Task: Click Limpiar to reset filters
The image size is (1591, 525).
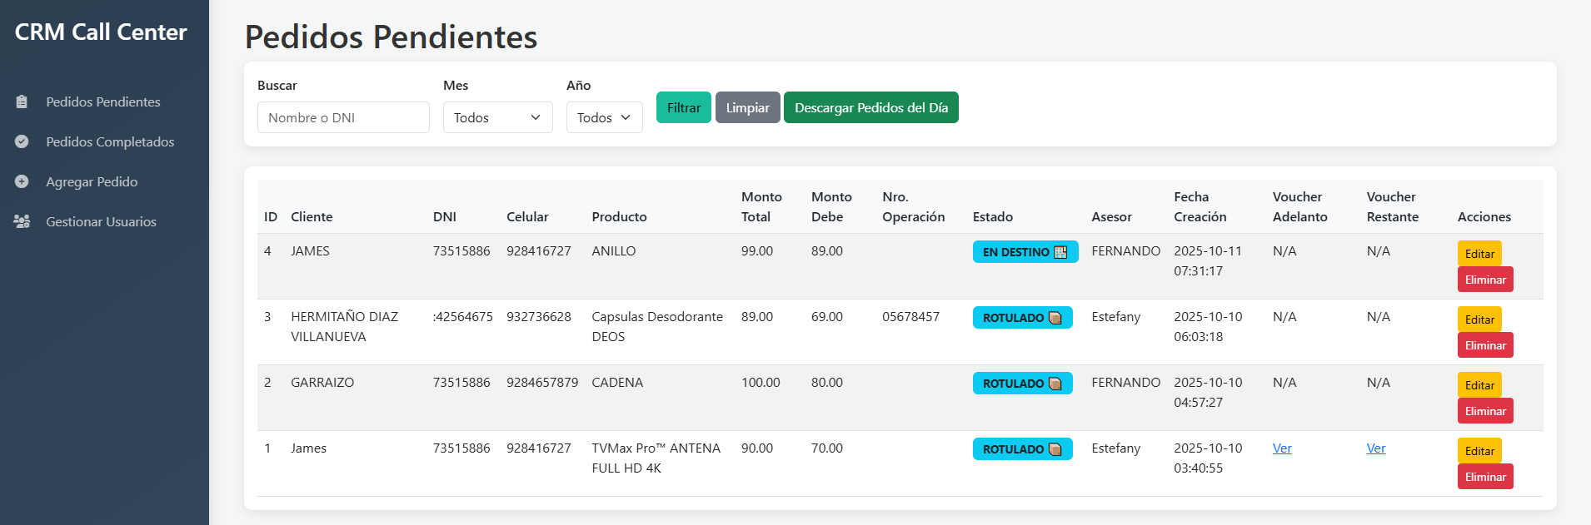Action: coord(747,107)
